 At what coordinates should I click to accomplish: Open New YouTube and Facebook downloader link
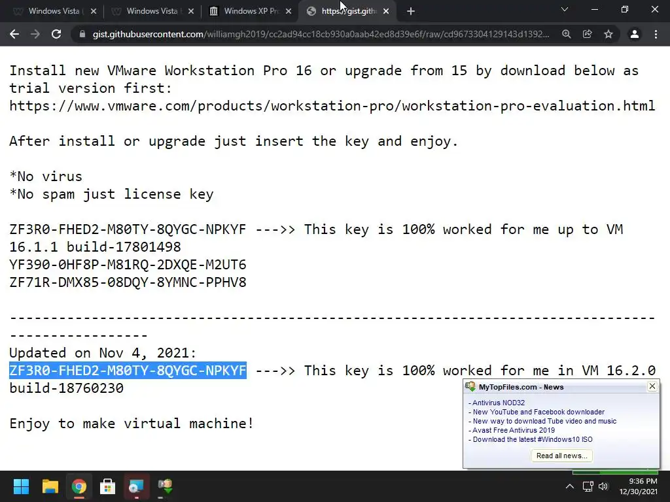[x=538, y=412]
